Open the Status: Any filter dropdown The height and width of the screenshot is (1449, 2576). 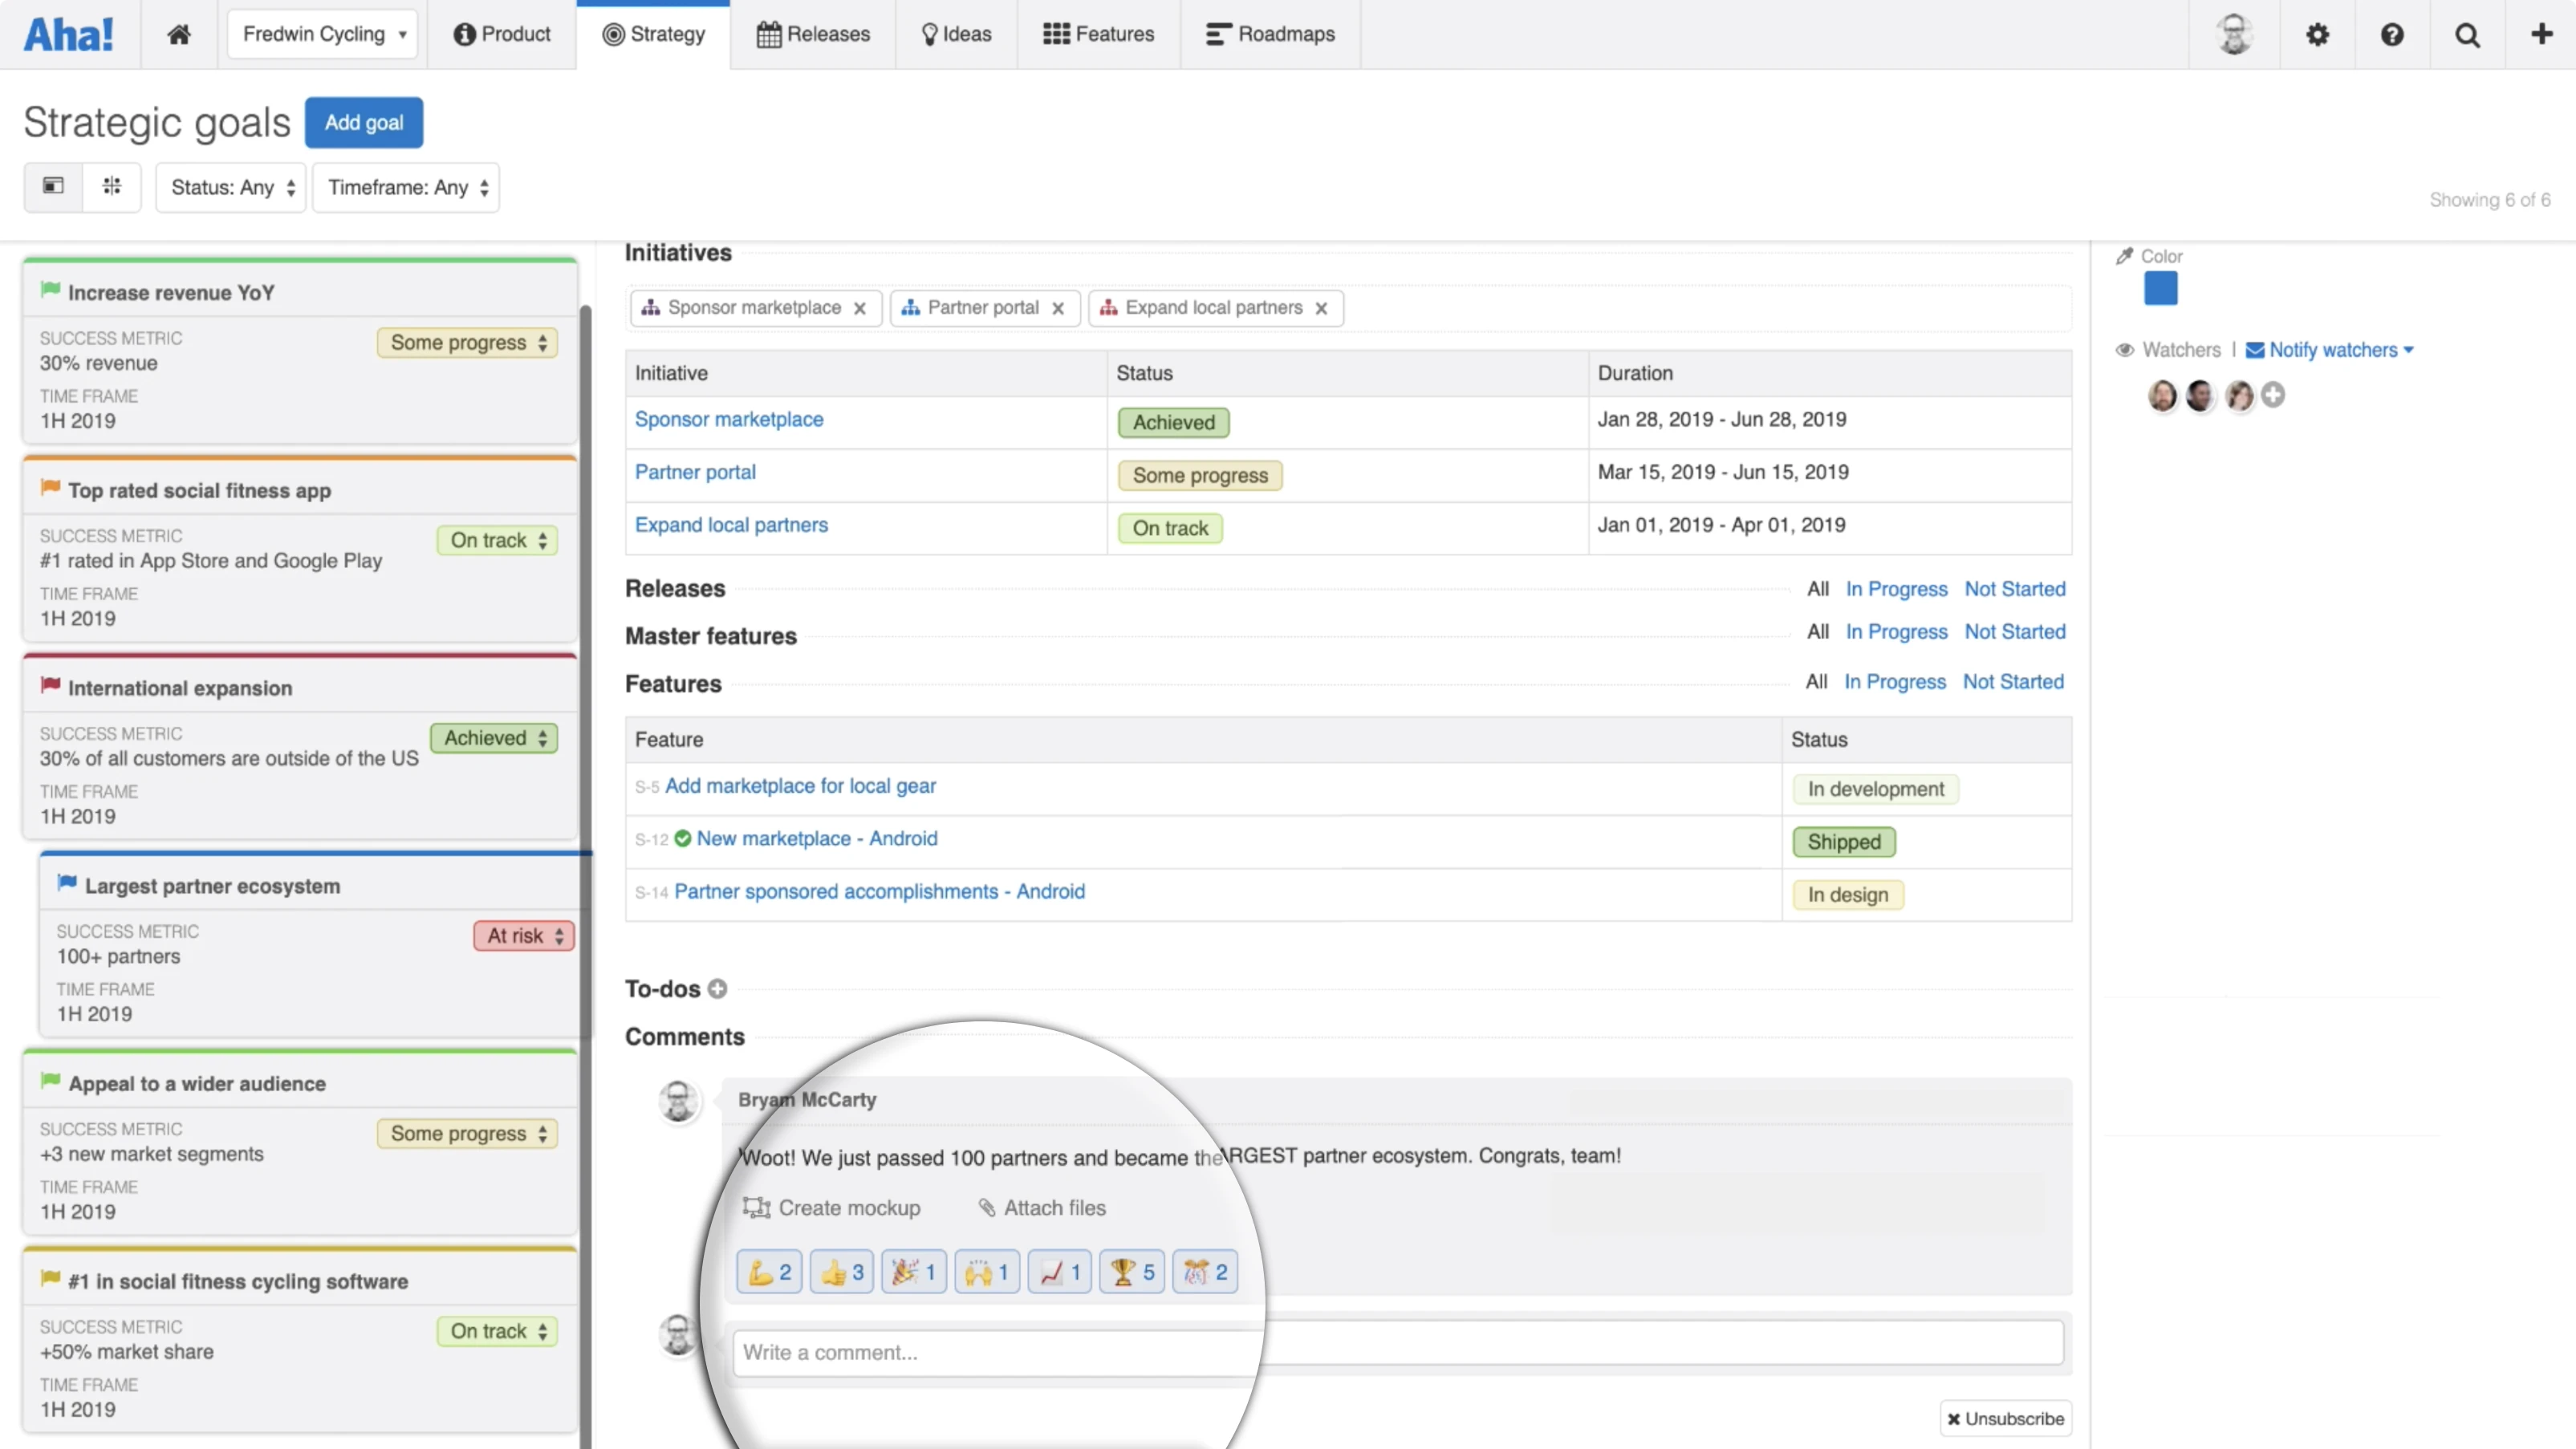232,187
